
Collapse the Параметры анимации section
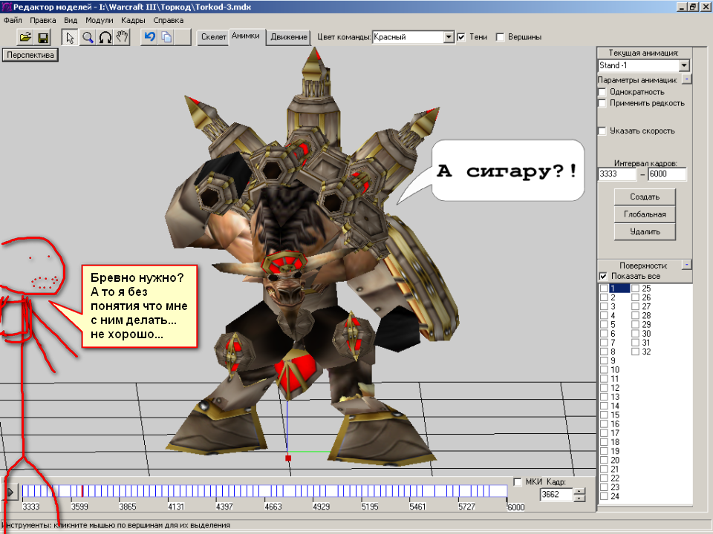click(x=686, y=79)
